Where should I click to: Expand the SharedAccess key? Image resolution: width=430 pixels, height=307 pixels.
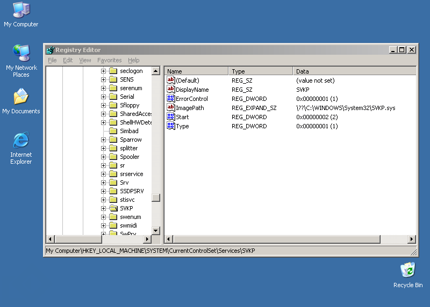103,114
